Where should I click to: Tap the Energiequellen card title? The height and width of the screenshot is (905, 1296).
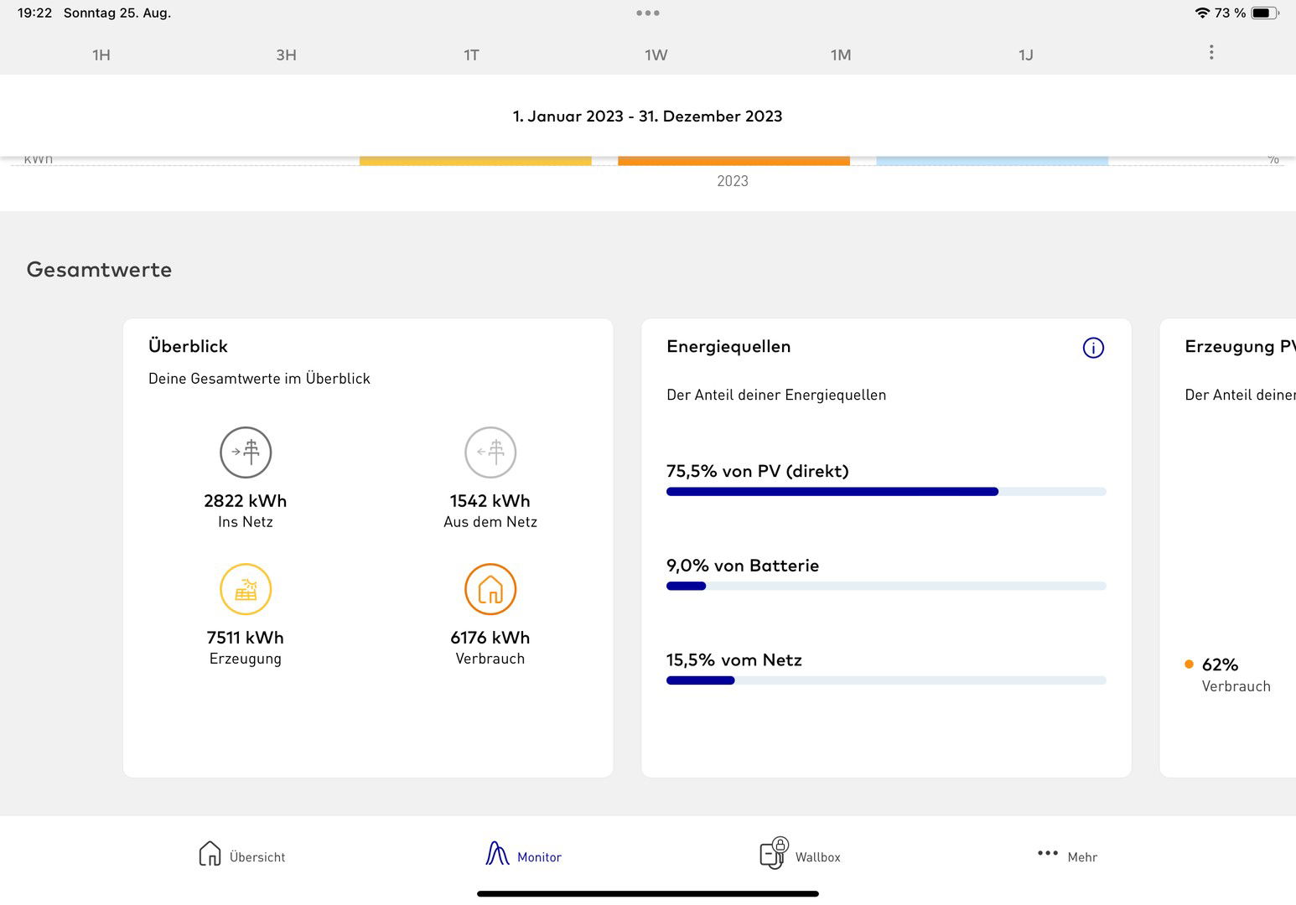pos(728,347)
